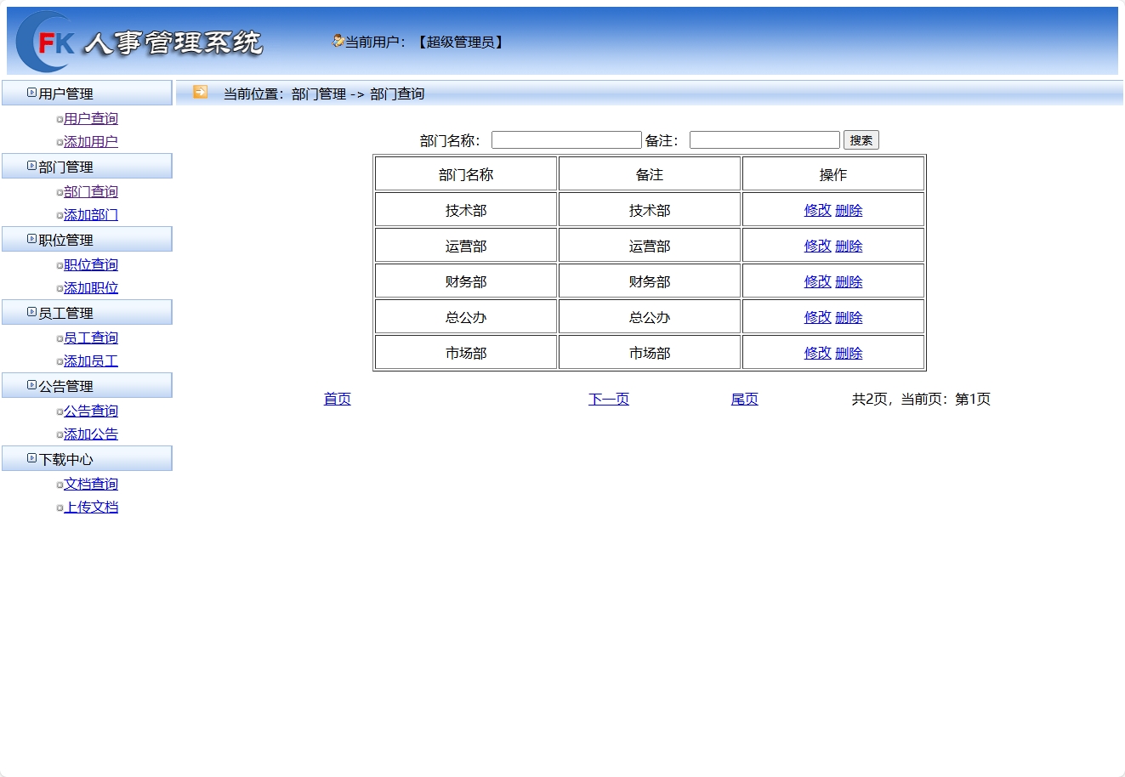The image size is (1125, 777).
Task: Collapse the 部门管理 section
Action: pos(30,166)
